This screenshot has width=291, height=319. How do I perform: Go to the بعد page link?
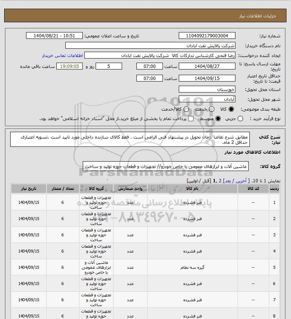pos(228,181)
